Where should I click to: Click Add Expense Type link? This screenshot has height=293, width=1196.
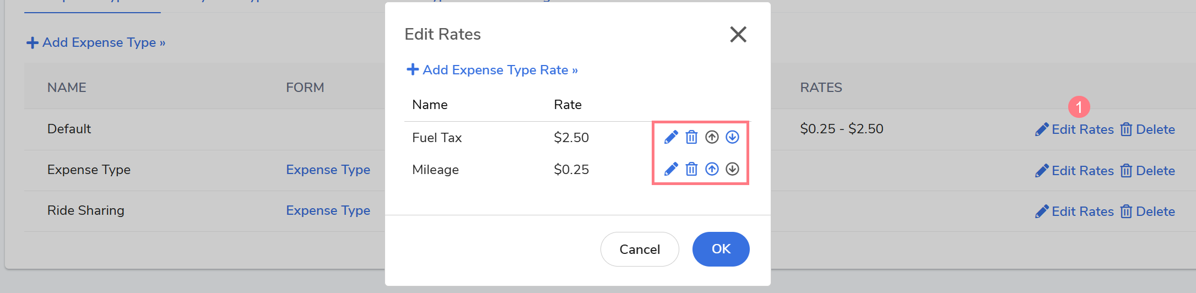96,42
